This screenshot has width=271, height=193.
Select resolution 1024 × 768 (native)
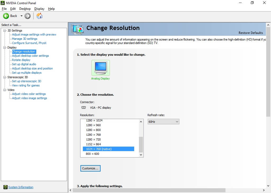(108, 149)
